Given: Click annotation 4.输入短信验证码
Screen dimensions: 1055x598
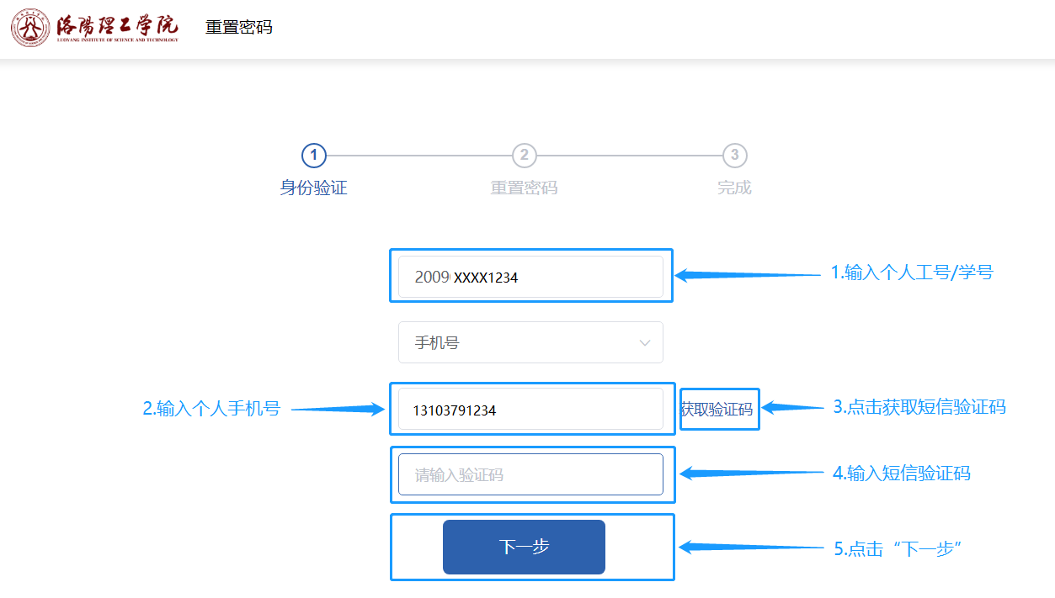Looking at the screenshot, I should point(901,474).
